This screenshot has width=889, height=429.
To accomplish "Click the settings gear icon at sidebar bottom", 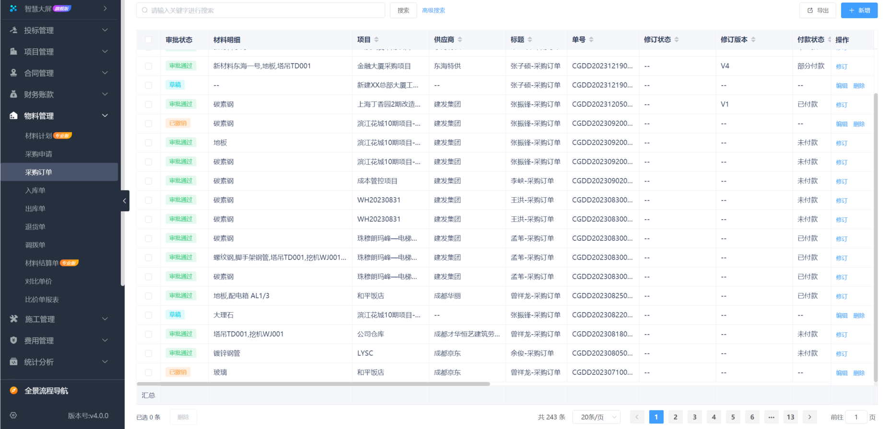I will click(13, 416).
